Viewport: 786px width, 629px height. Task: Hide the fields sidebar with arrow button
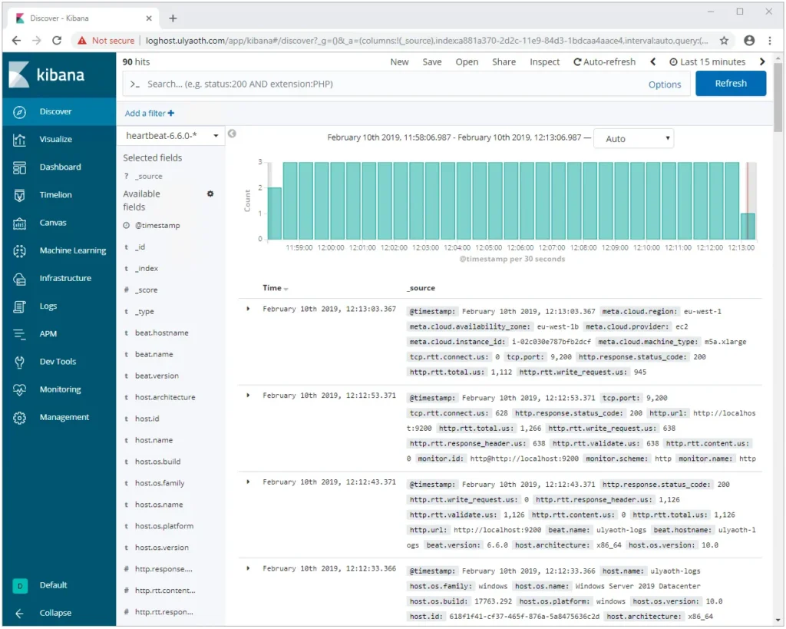[232, 134]
